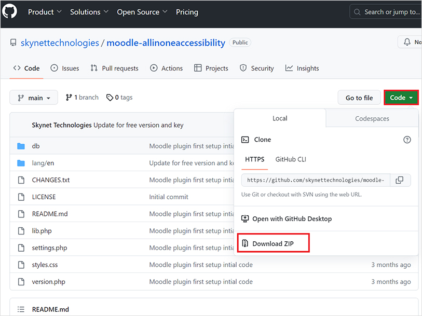Open the Product navigation menu
422x316 pixels.
[45, 11]
